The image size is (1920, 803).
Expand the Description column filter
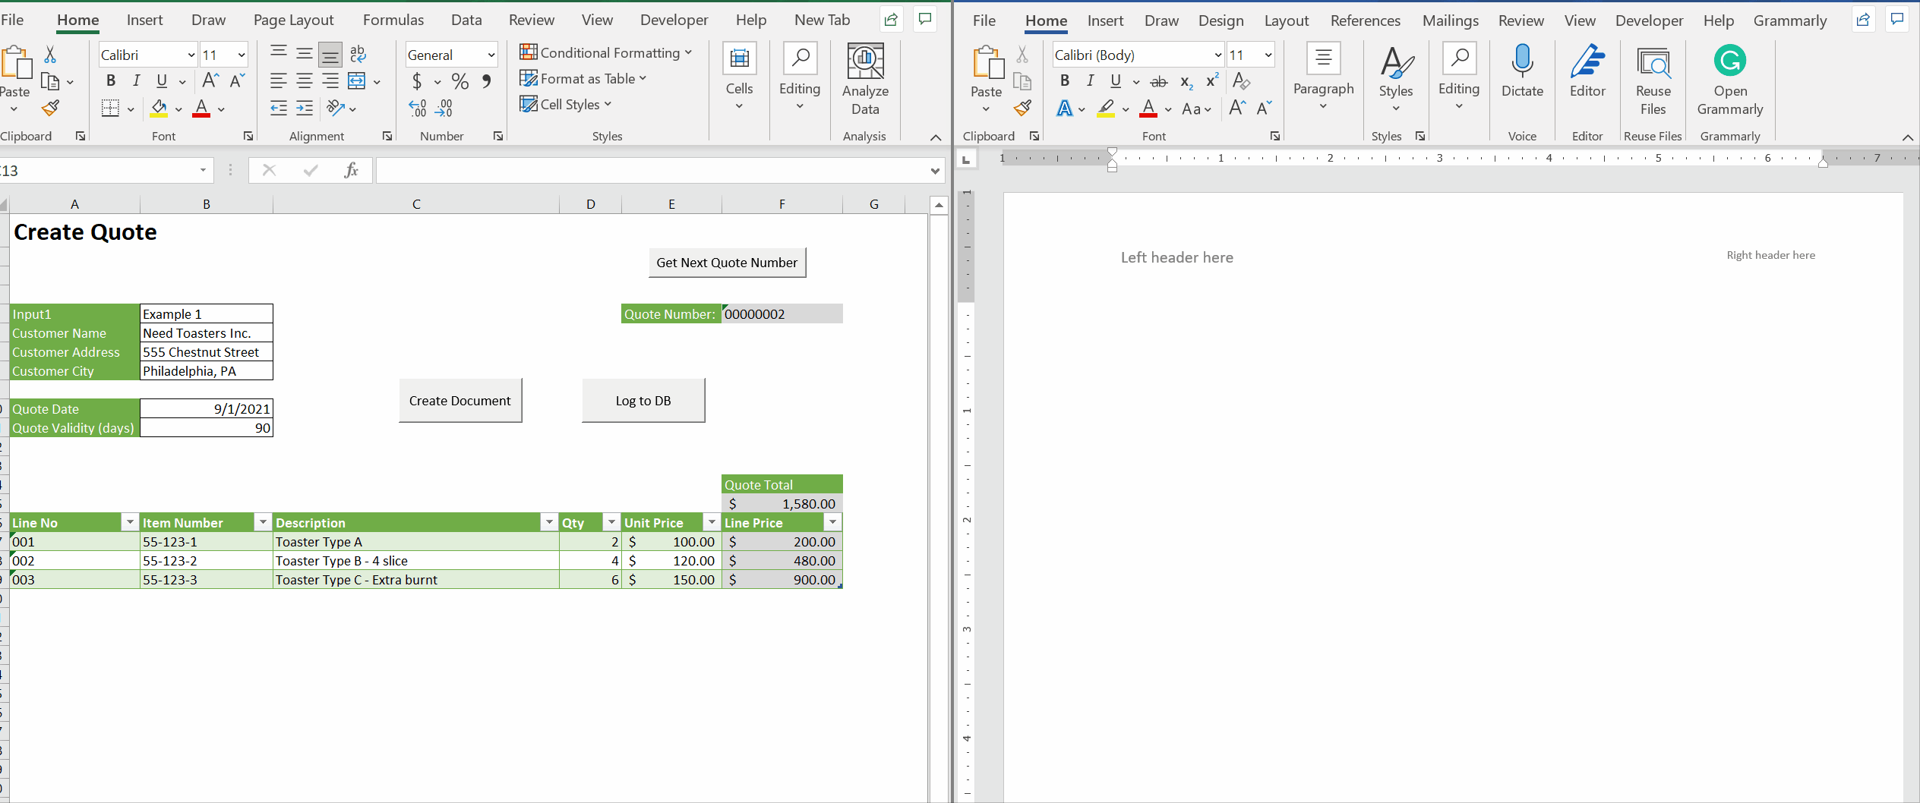tap(548, 522)
